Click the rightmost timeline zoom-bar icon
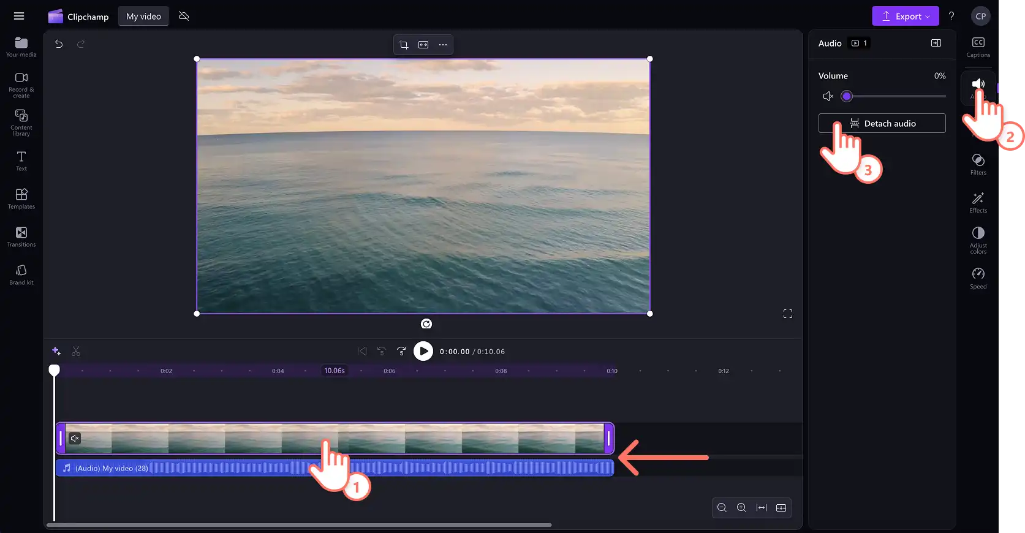The height and width of the screenshot is (533, 1025). (781, 507)
